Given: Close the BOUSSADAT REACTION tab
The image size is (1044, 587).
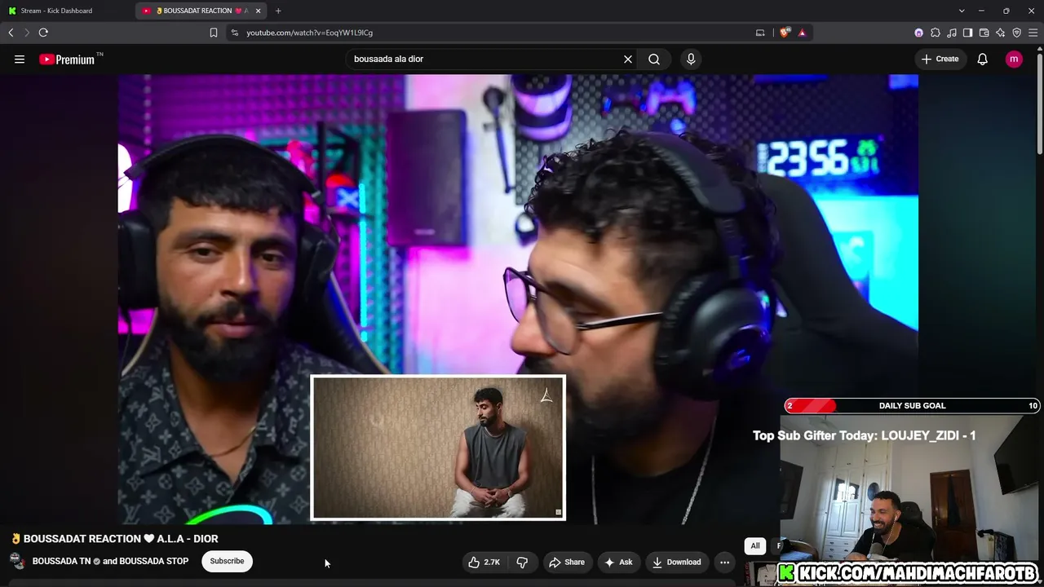Looking at the screenshot, I should (259, 11).
